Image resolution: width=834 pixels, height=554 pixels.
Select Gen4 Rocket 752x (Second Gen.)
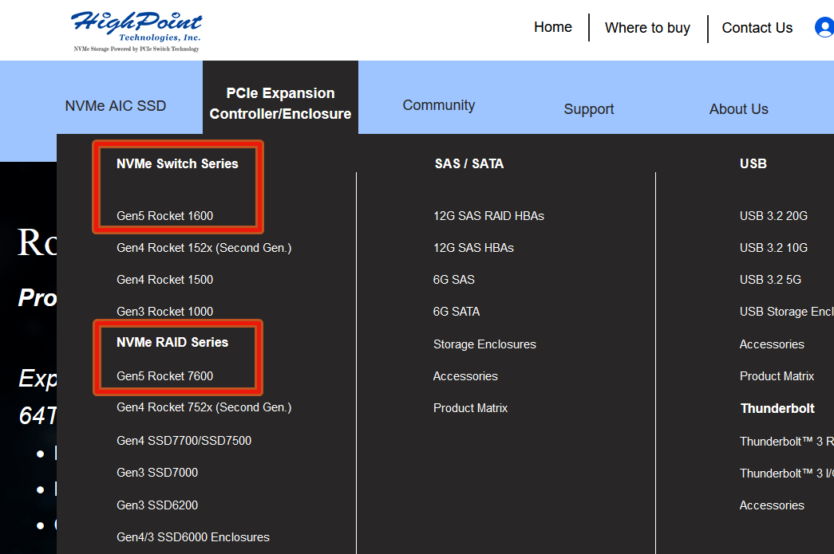coord(204,407)
